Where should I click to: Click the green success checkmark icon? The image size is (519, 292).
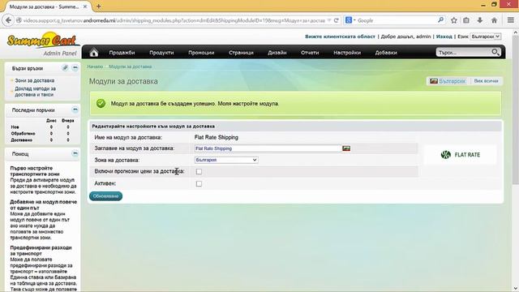[101, 103]
